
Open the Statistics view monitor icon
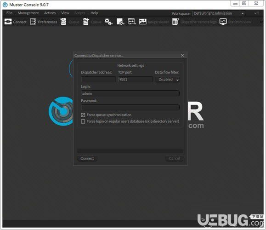(223, 22)
